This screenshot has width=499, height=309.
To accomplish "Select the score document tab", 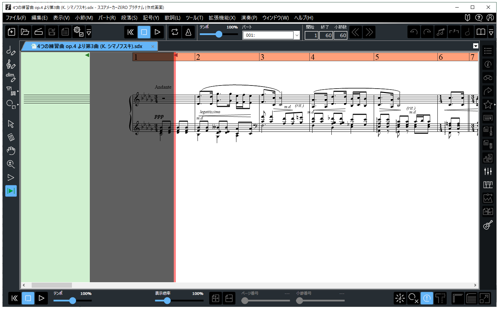I will click(x=89, y=46).
